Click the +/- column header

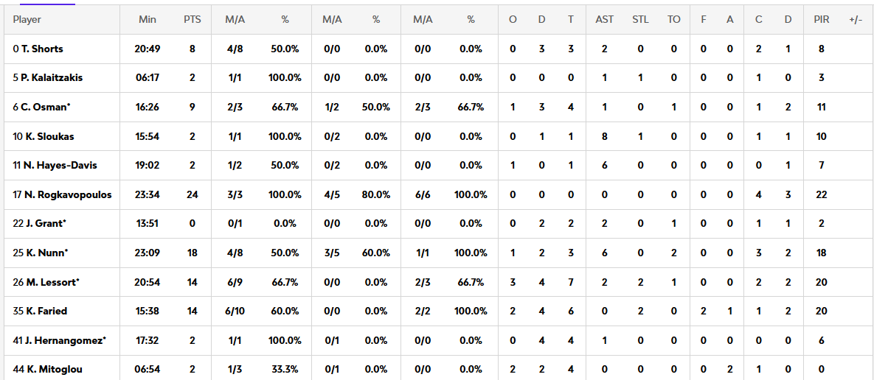coord(856,19)
